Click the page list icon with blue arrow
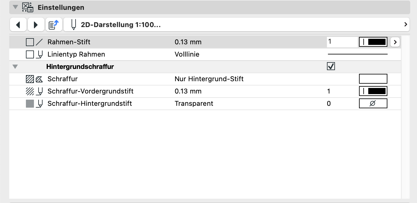This screenshot has height=203, width=417. [x=54, y=25]
